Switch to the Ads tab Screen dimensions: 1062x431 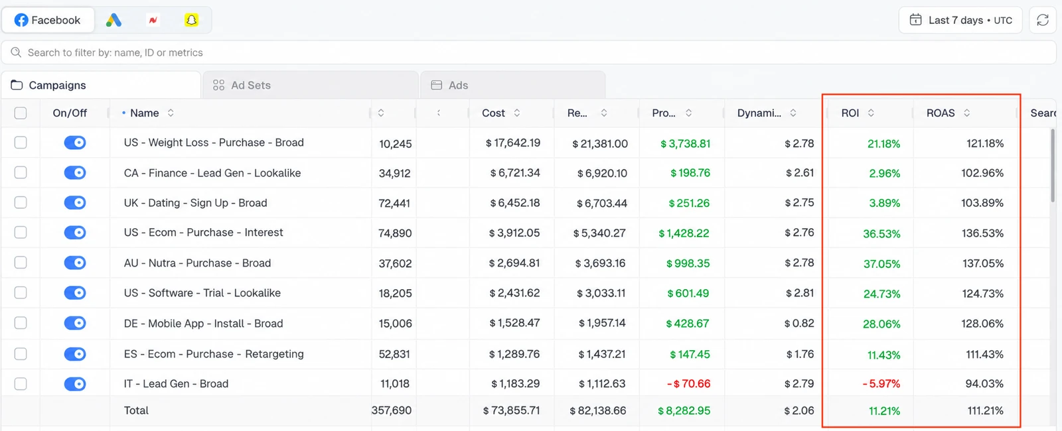pos(512,85)
